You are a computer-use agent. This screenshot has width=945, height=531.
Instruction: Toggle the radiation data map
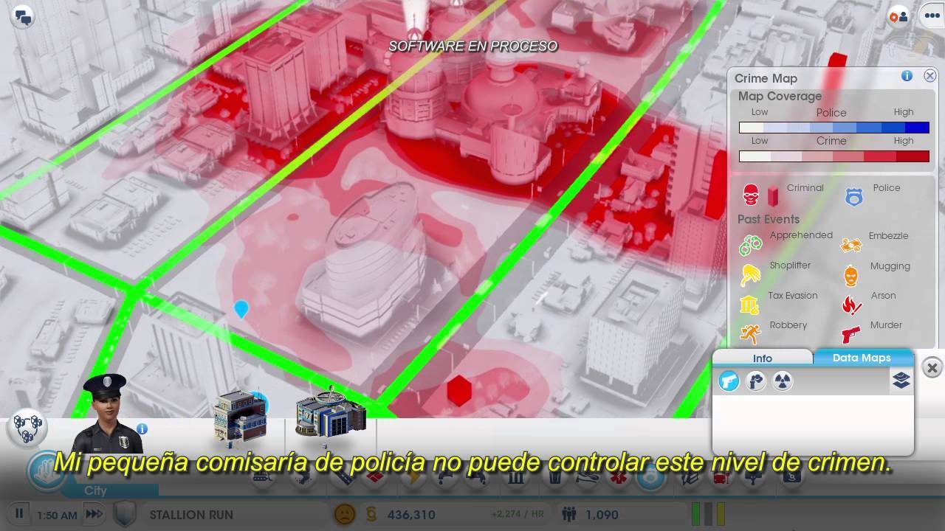click(782, 381)
